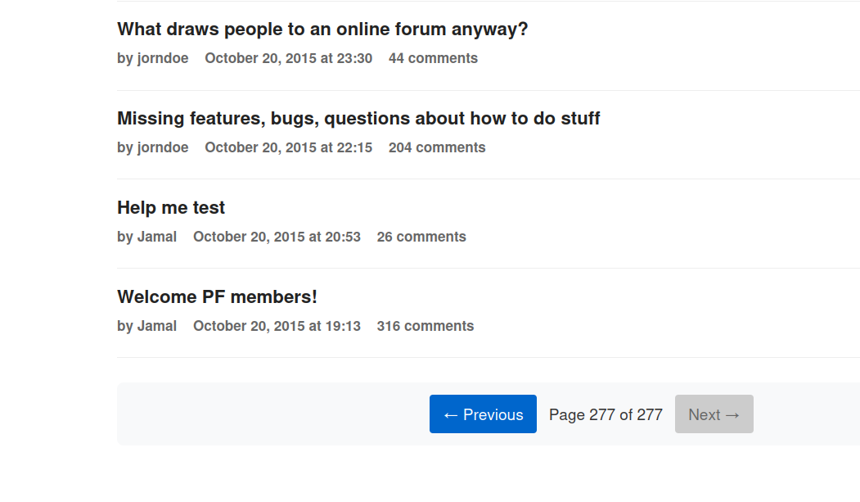Open the 316 comments link
This screenshot has height=502, width=860.
point(425,326)
